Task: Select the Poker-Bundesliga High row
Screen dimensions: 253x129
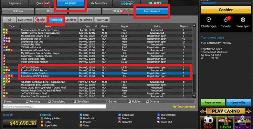Action: [x=98, y=59]
